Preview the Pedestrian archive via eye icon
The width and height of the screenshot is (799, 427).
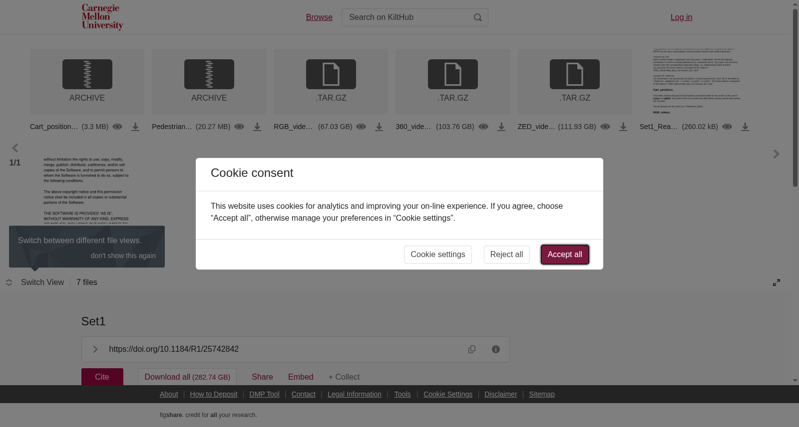click(x=239, y=127)
